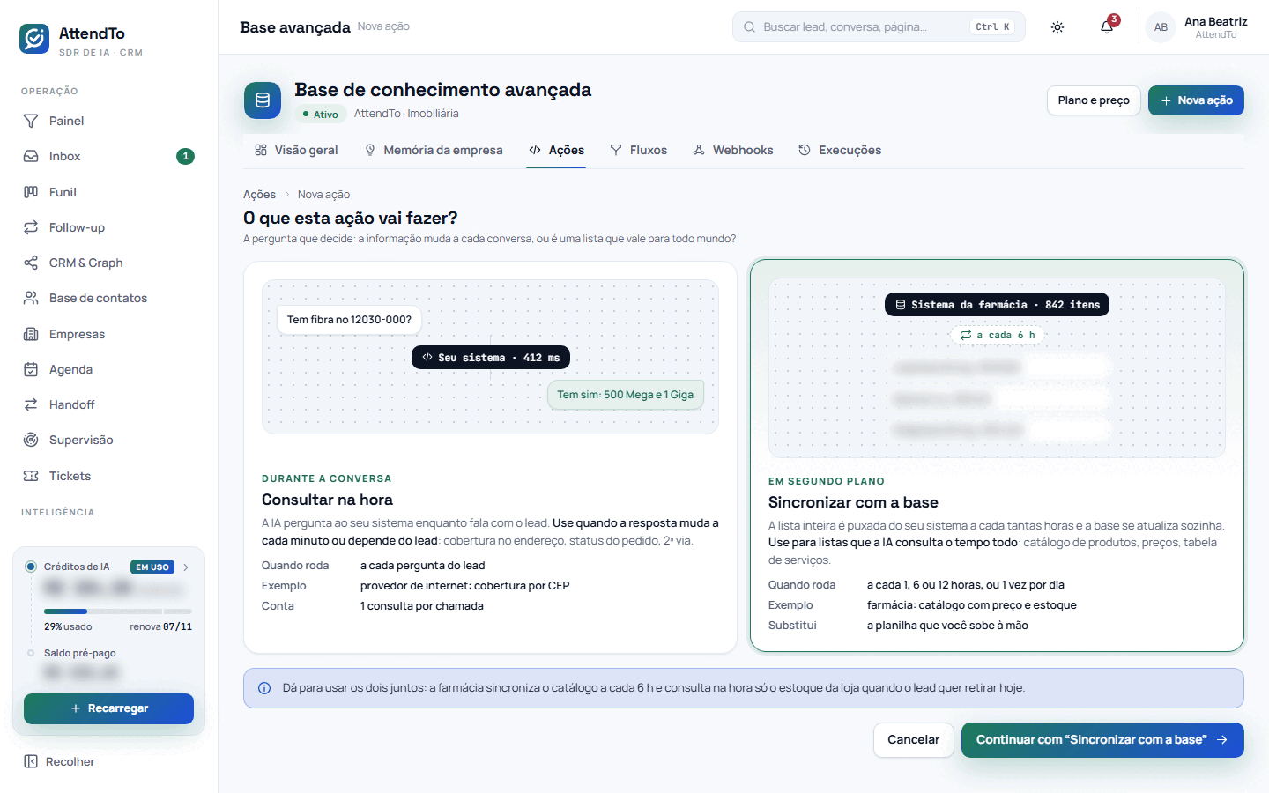The image size is (1269, 793).
Task: Click the EM USO badge
Action: (x=152, y=567)
